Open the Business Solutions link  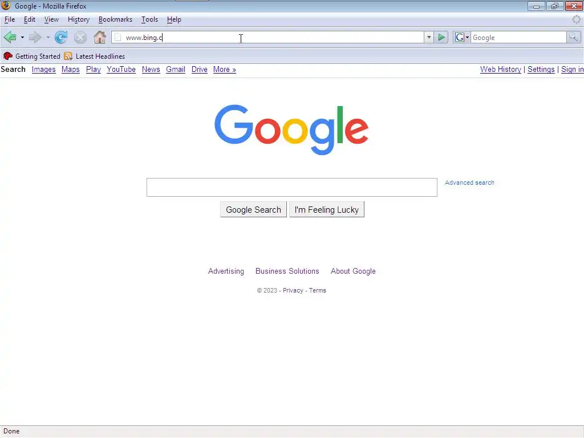tap(287, 271)
